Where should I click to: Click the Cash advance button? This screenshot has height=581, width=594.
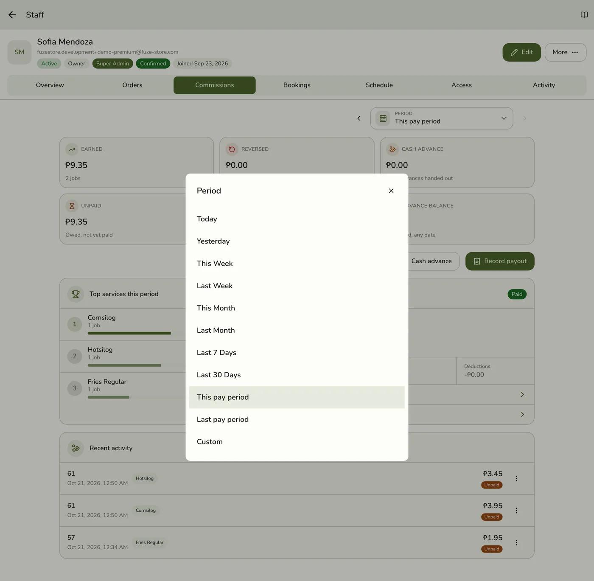coord(431,261)
